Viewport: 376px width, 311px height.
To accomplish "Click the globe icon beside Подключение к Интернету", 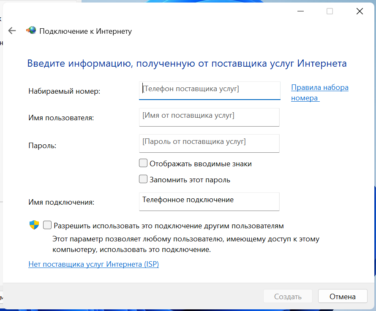I will point(31,31).
